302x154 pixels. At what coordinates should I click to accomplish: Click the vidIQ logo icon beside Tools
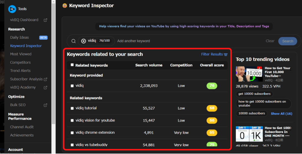[12, 9]
